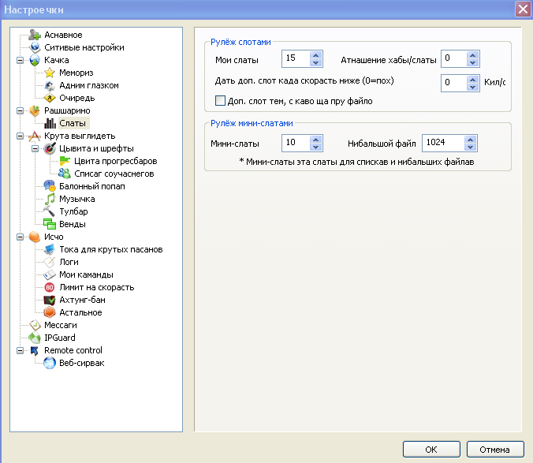Viewport: 533px width, 463px height.
Task: Click the star icon next to Мемориз
Action: pyautogui.click(x=49, y=73)
